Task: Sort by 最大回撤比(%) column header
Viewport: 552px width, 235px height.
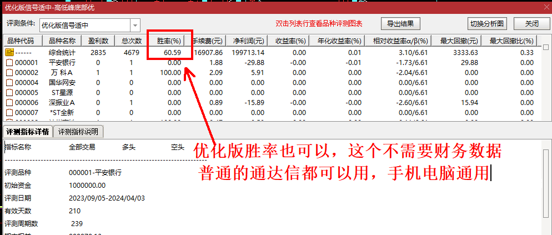Action: tap(509, 41)
